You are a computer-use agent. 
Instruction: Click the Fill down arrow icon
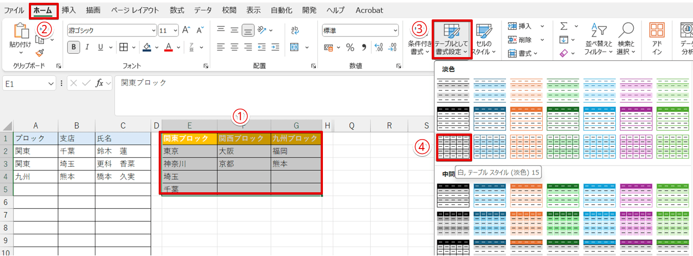564,40
